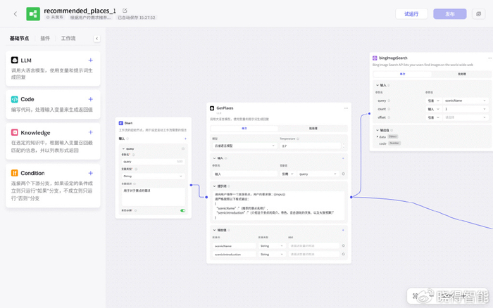Toggle the required switch in Start node
This screenshot has height=308, width=493.
point(182,210)
